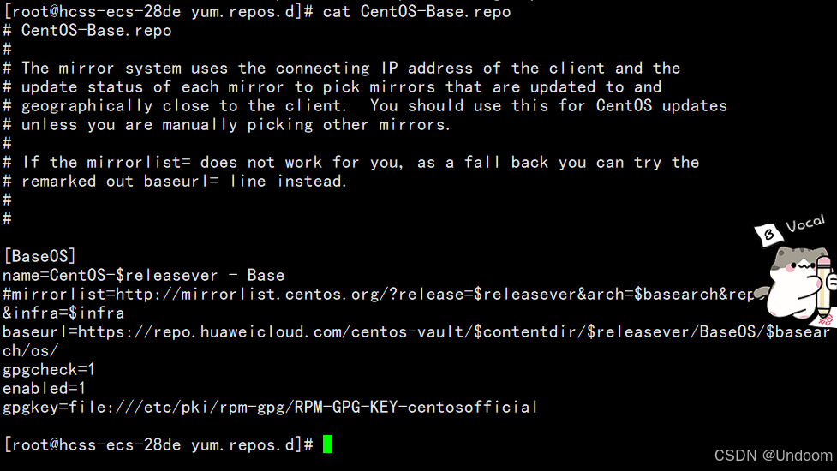Screen dimensions: 837x471
Task: Click the gpgcheck=1 line
Action: click(x=49, y=369)
